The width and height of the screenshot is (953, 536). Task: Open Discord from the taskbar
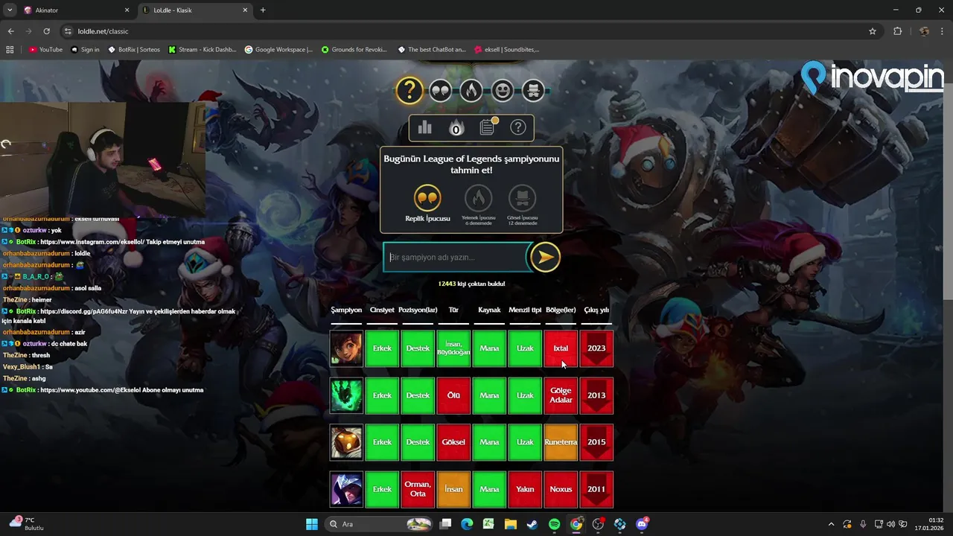point(642,524)
